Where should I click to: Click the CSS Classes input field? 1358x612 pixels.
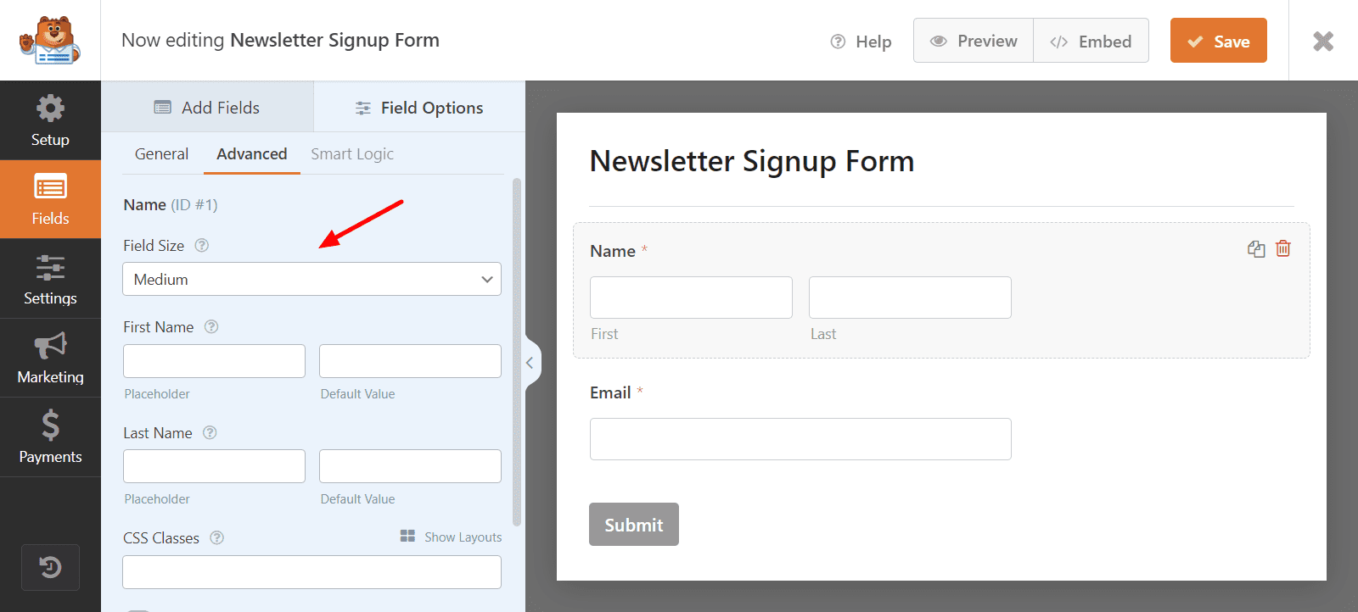[x=311, y=572]
